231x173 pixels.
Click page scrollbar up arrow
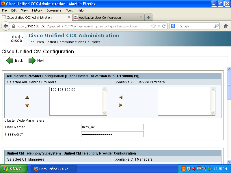coord(229,69)
